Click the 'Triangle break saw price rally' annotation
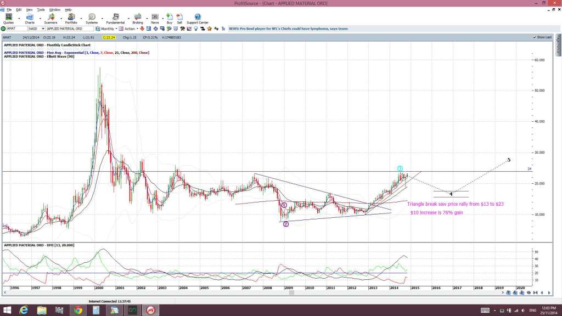This screenshot has width=562, height=316. tap(455, 204)
